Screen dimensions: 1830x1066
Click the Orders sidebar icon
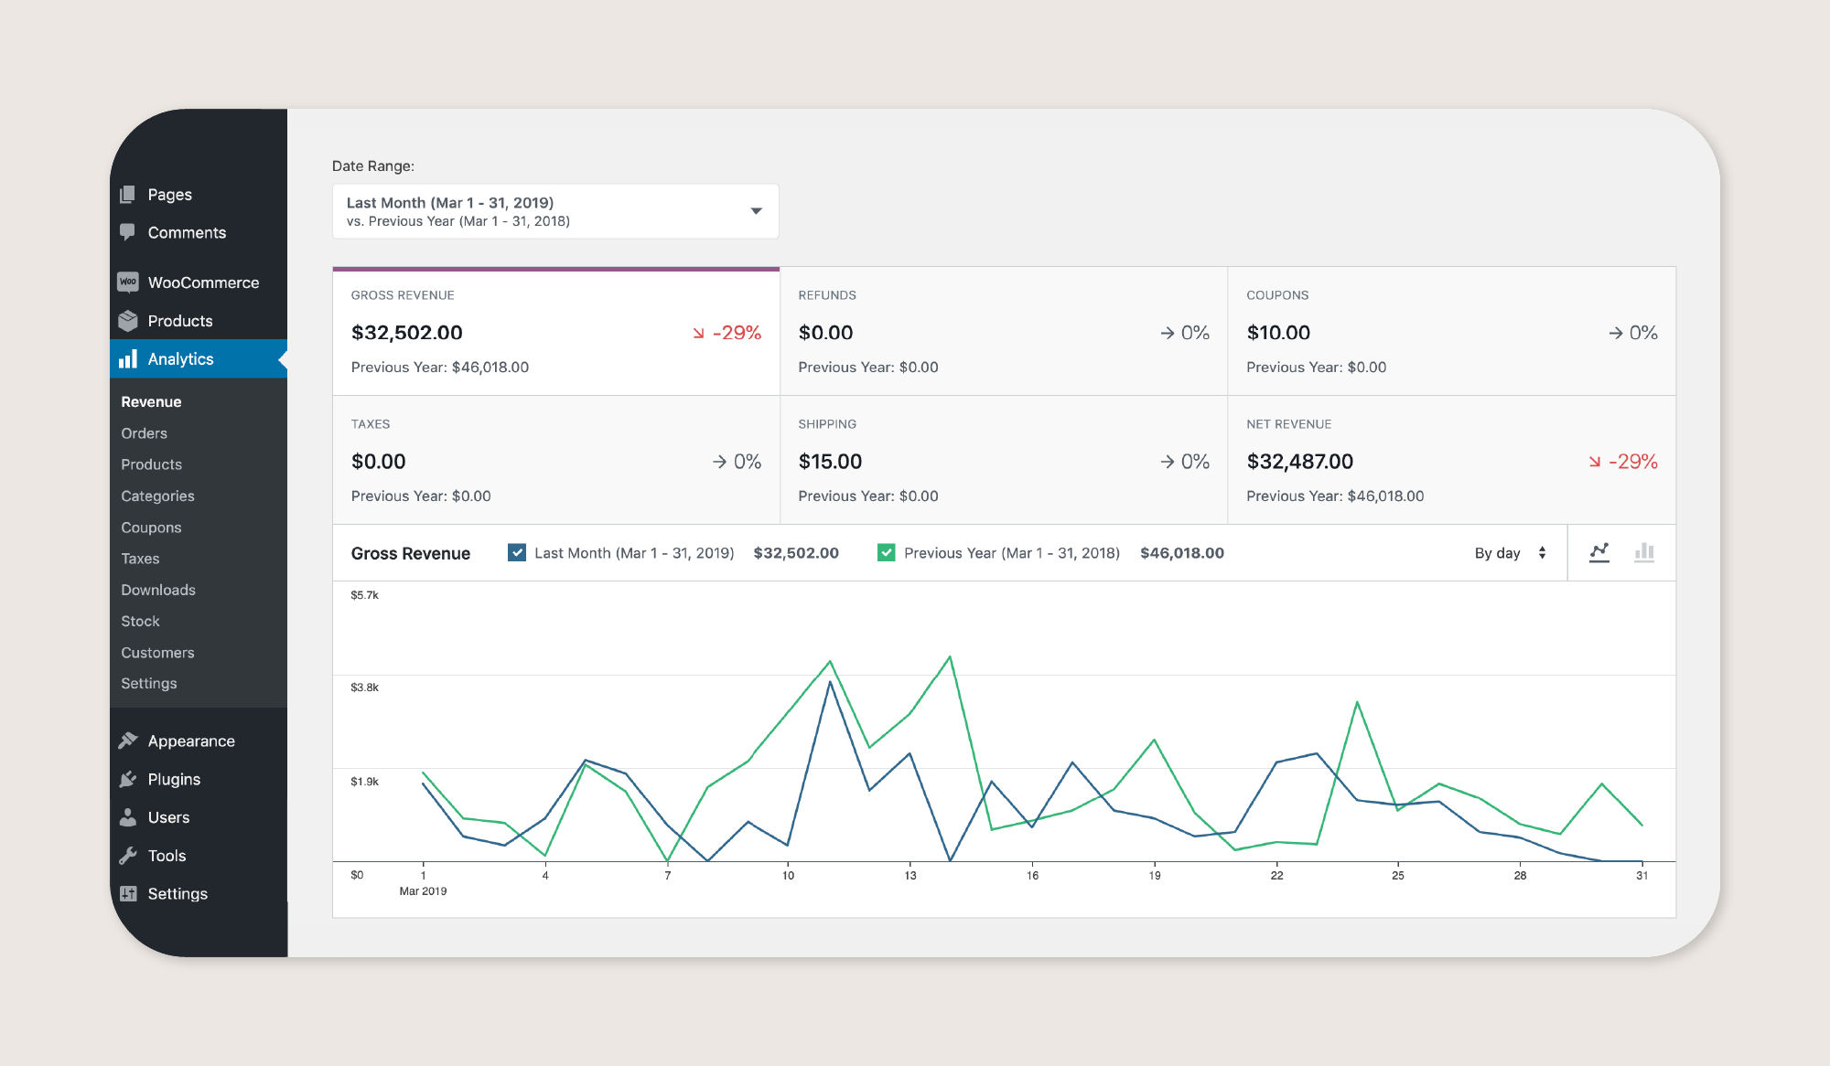[144, 432]
